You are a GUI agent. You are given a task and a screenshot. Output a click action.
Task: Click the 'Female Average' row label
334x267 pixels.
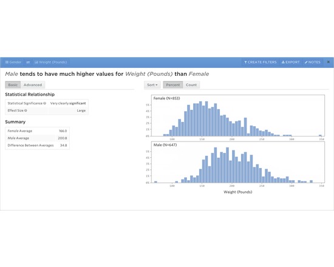pos(20,131)
